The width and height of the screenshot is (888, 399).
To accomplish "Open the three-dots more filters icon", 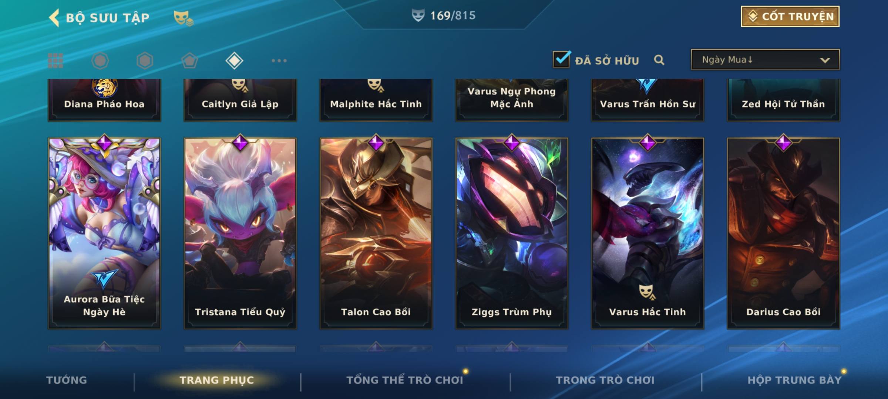I will click(279, 61).
